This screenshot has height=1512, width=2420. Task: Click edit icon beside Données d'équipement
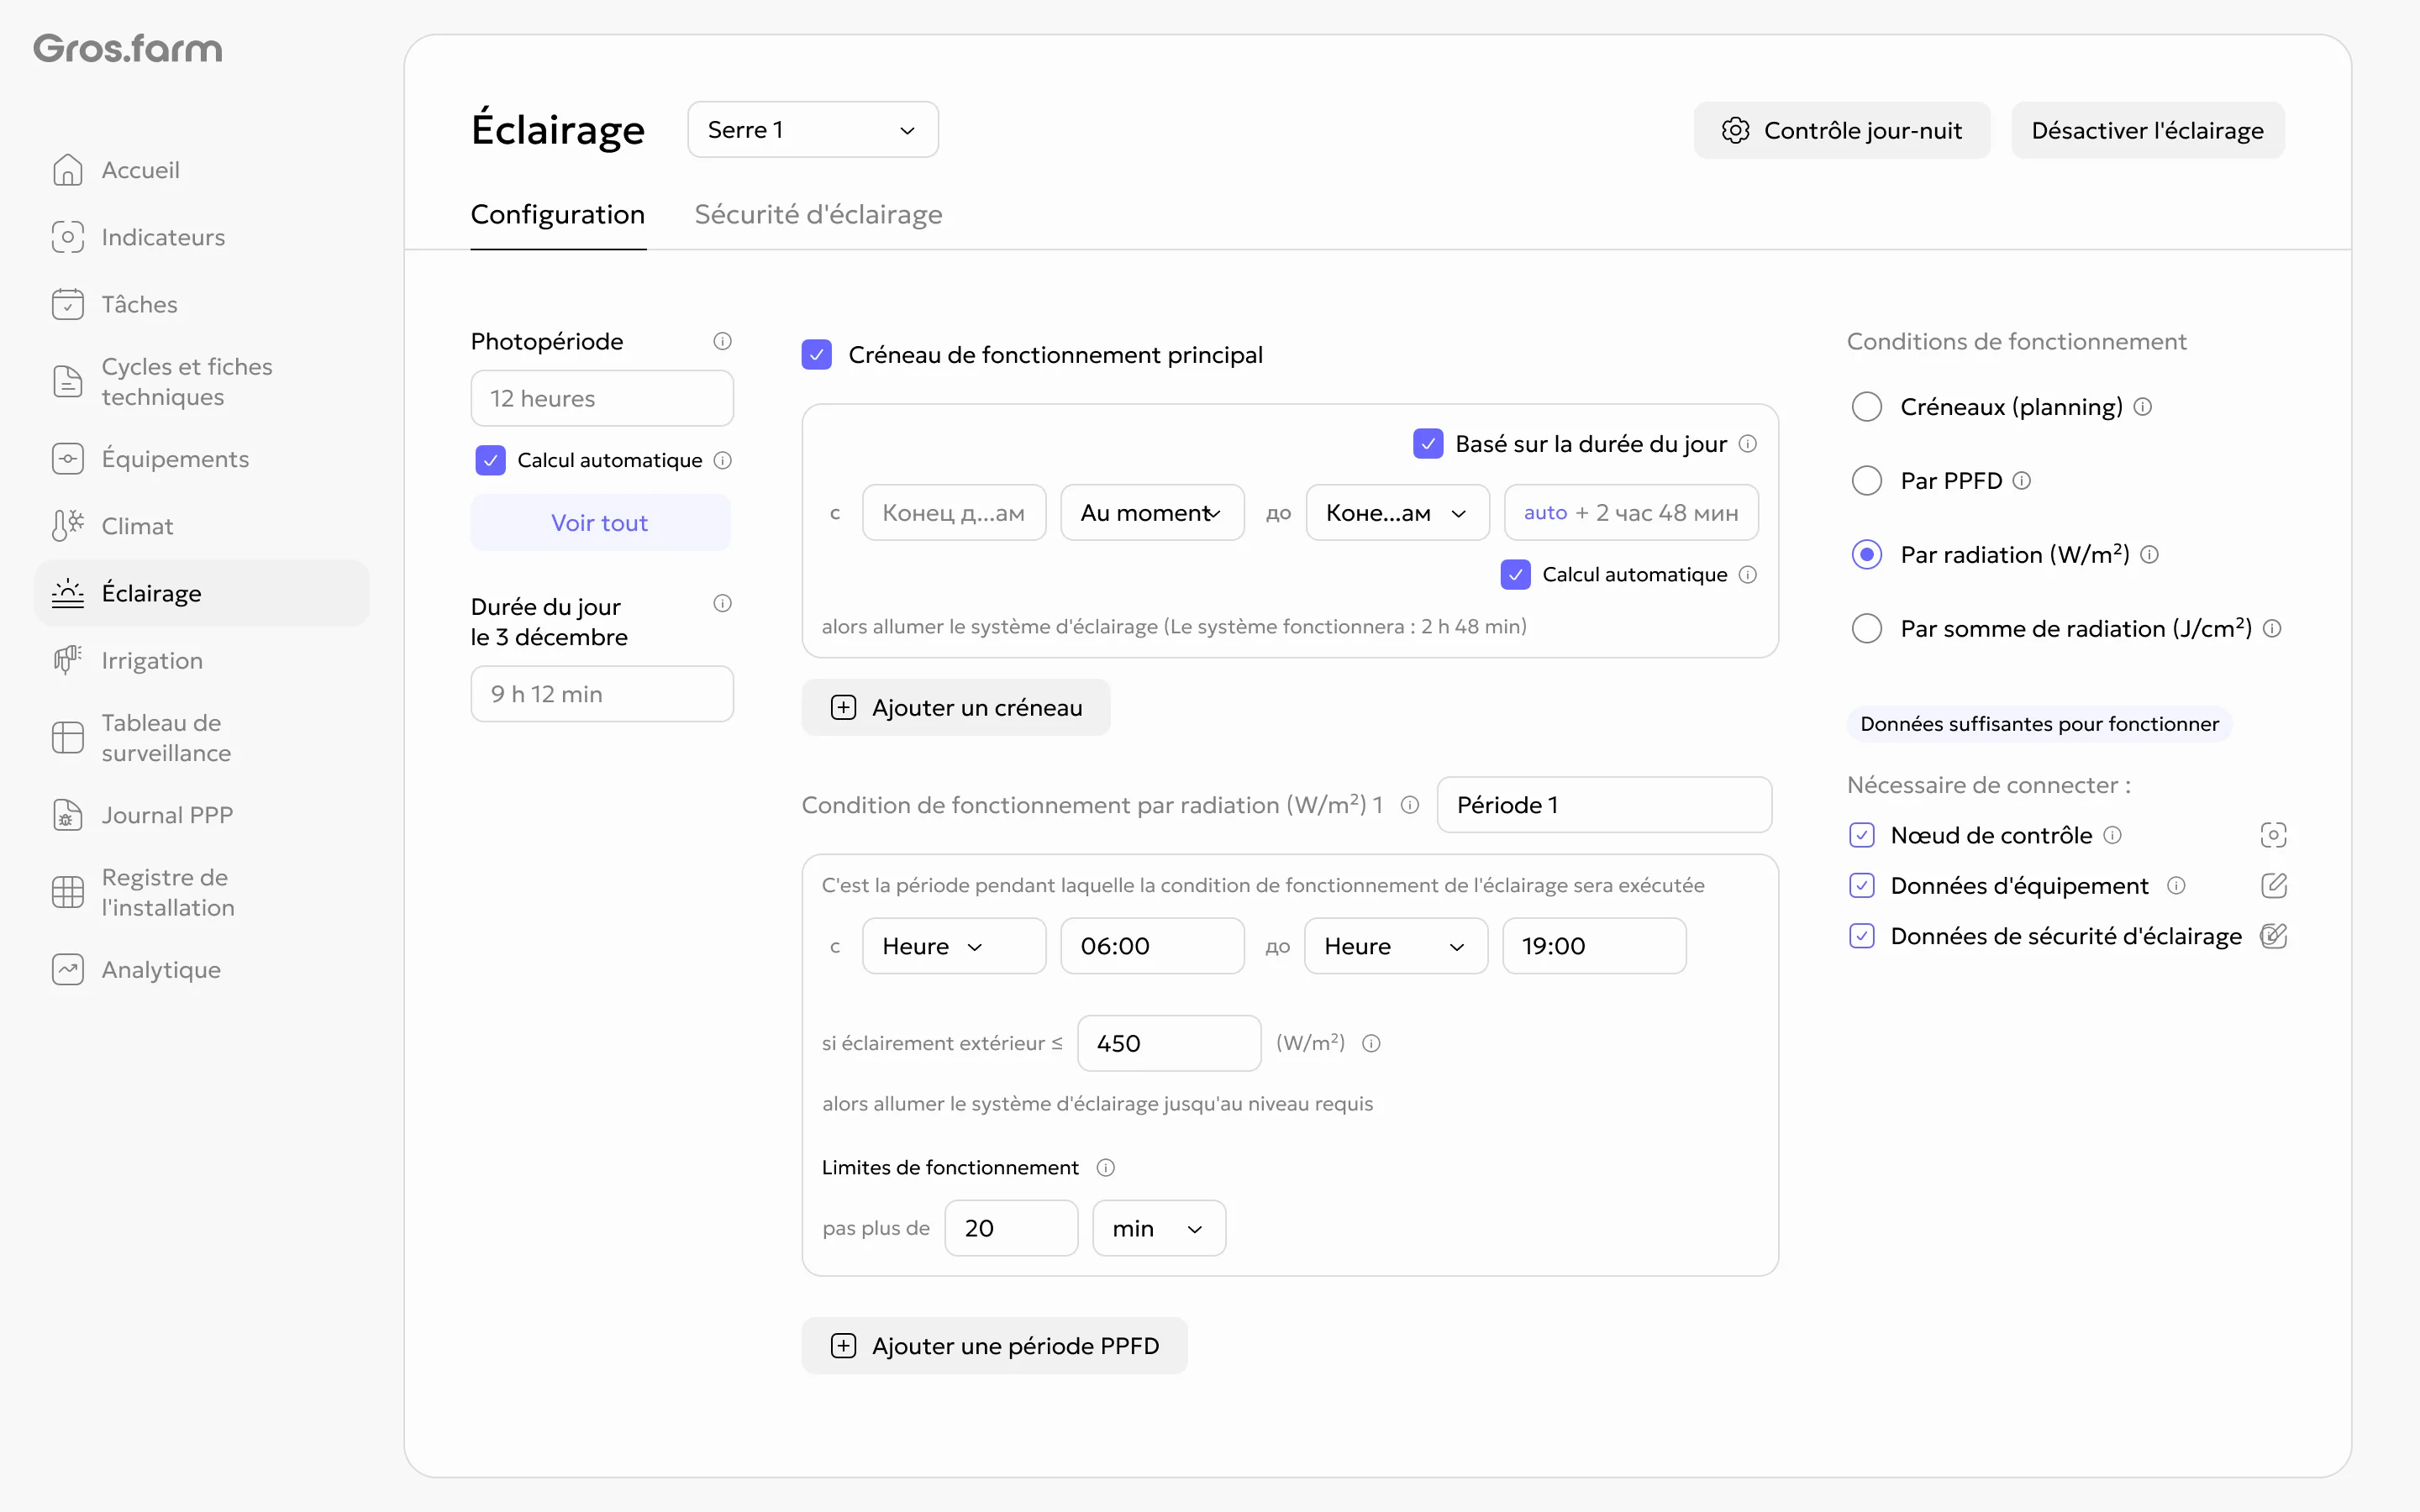click(2273, 886)
